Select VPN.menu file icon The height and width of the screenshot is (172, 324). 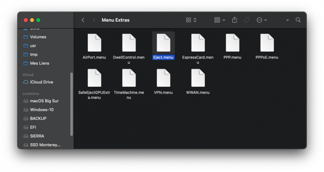pos(163,78)
